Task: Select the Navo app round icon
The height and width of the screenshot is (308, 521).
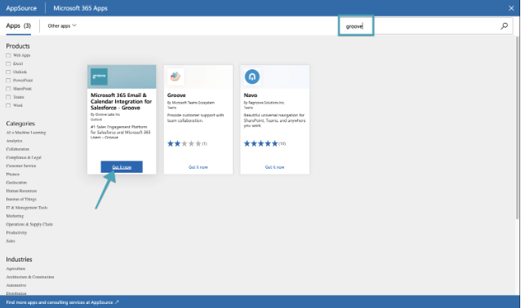Action: (x=252, y=77)
